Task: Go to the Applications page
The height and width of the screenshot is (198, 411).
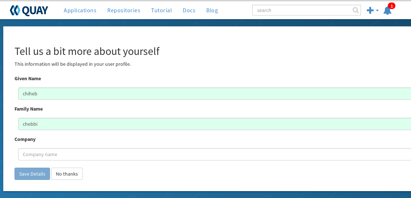Action: [80, 10]
